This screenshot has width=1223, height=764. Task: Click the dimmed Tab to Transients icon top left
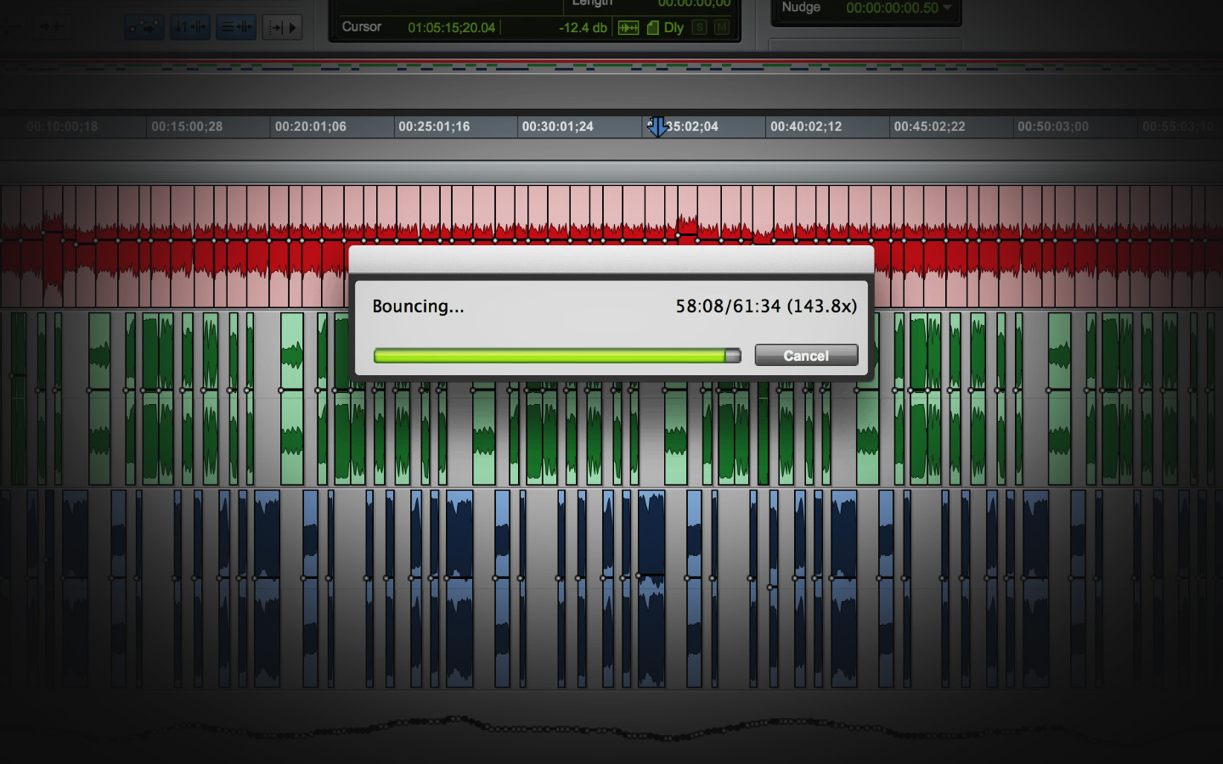[53, 25]
